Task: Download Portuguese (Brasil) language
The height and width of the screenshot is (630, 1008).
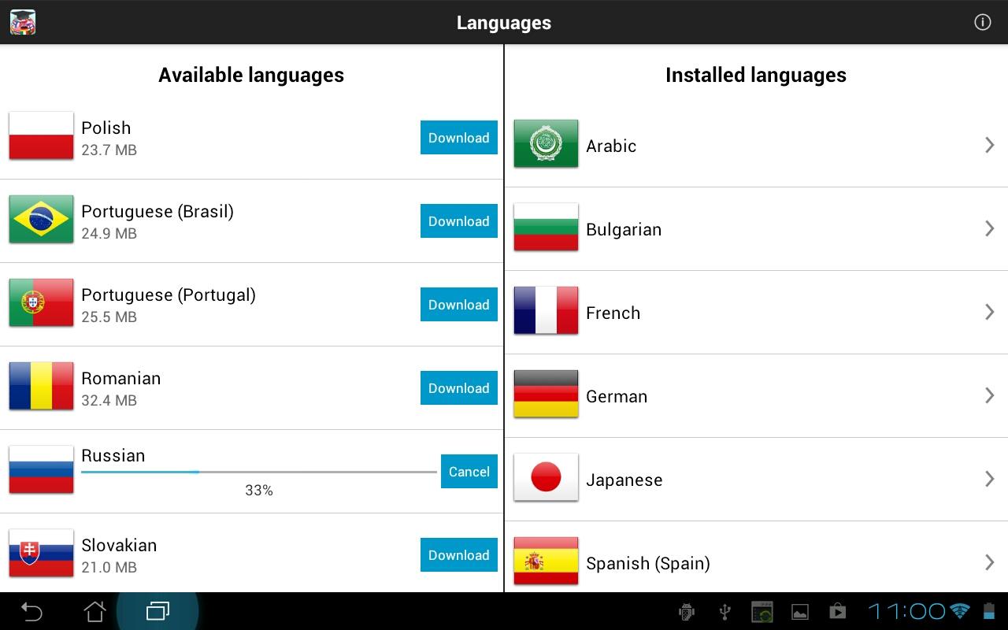Action: [459, 221]
